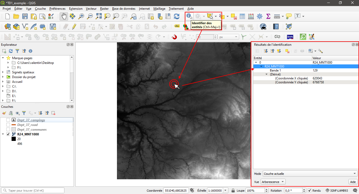Click the remove layer icon in Couches panel

pyautogui.click(x=53, y=113)
